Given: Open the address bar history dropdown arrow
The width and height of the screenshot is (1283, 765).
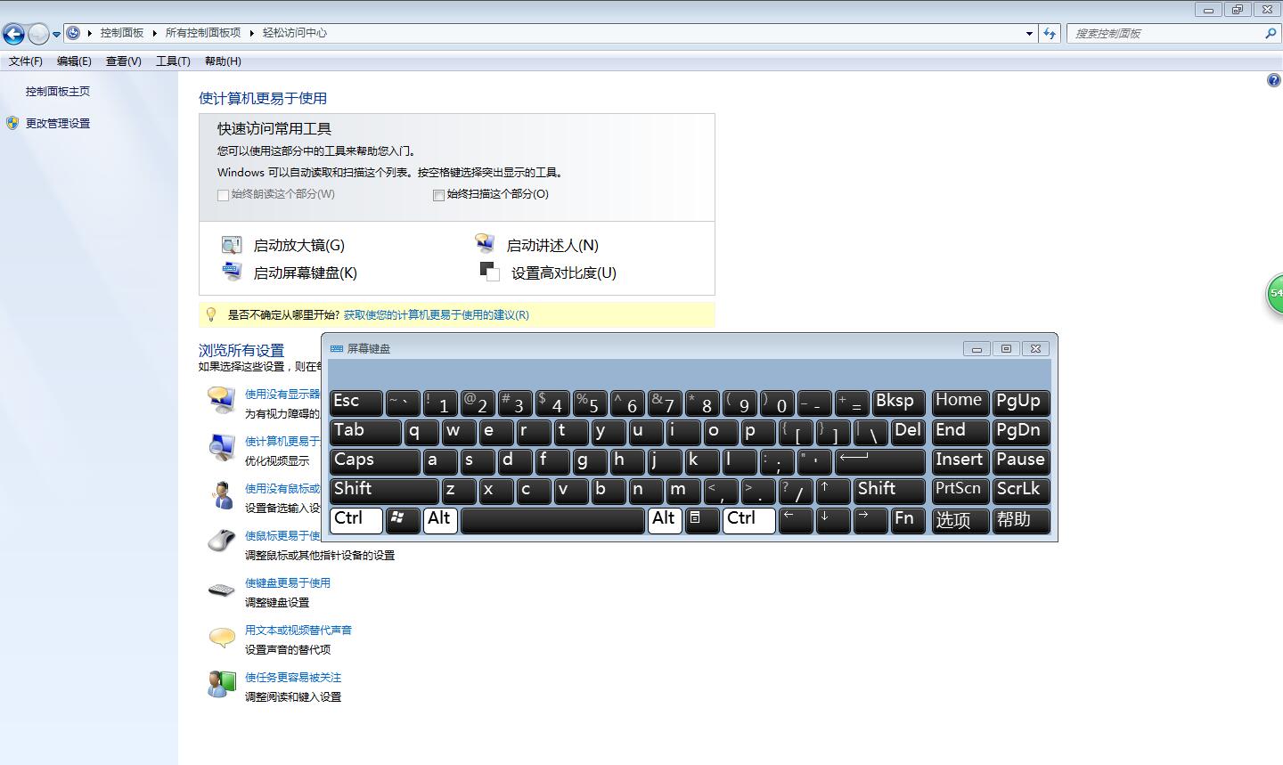Looking at the screenshot, I should (x=1030, y=34).
